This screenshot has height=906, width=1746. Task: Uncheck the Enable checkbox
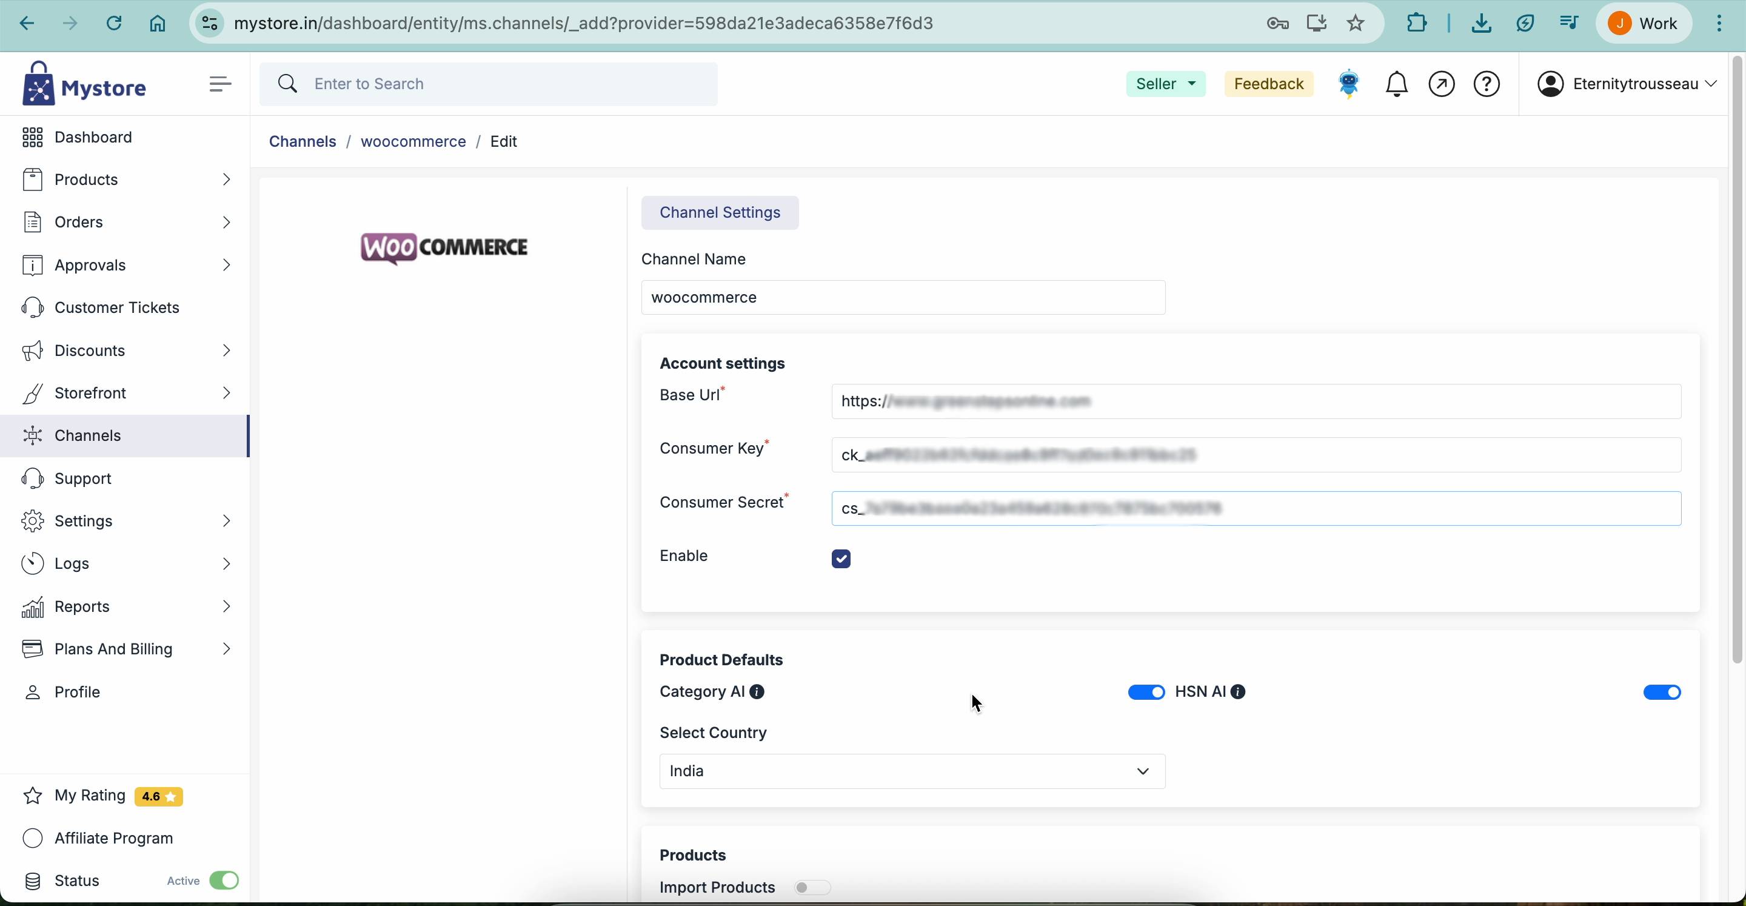(x=841, y=559)
